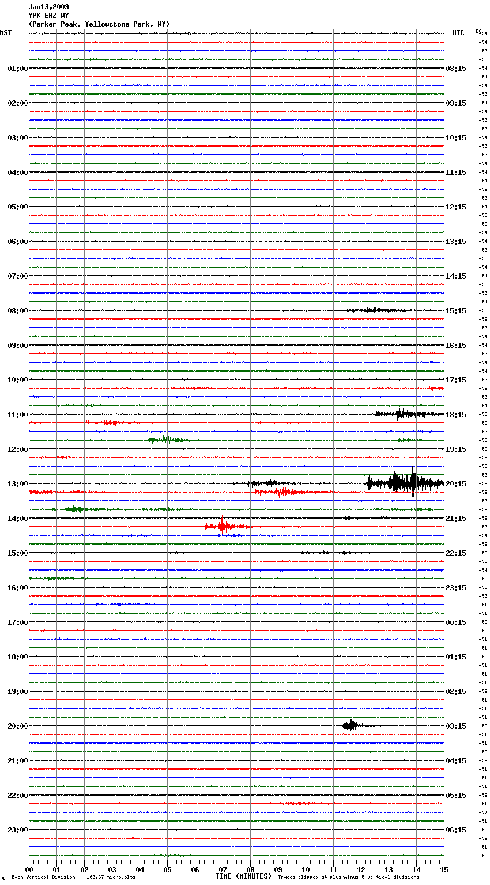The height and width of the screenshot is (885, 490).
Task: Select the 10:00 MST row label
Action: click(18, 380)
